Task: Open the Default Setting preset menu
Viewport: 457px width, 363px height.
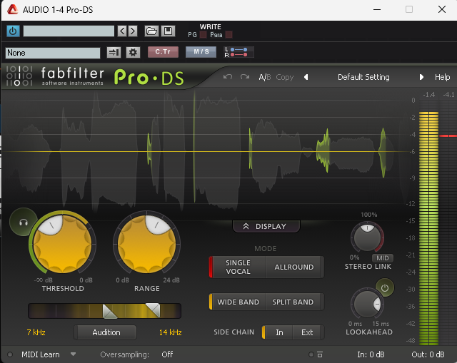Action: [x=363, y=77]
